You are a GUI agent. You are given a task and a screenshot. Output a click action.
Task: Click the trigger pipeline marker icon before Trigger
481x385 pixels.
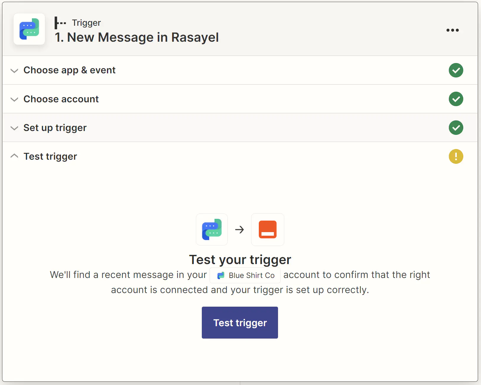(x=60, y=22)
